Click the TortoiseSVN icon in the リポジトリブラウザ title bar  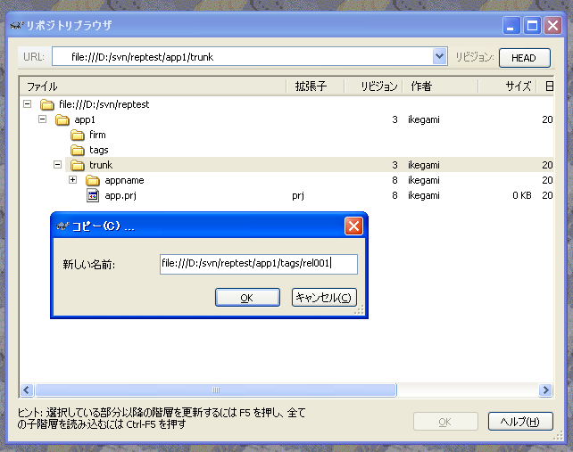pos(17,26)
